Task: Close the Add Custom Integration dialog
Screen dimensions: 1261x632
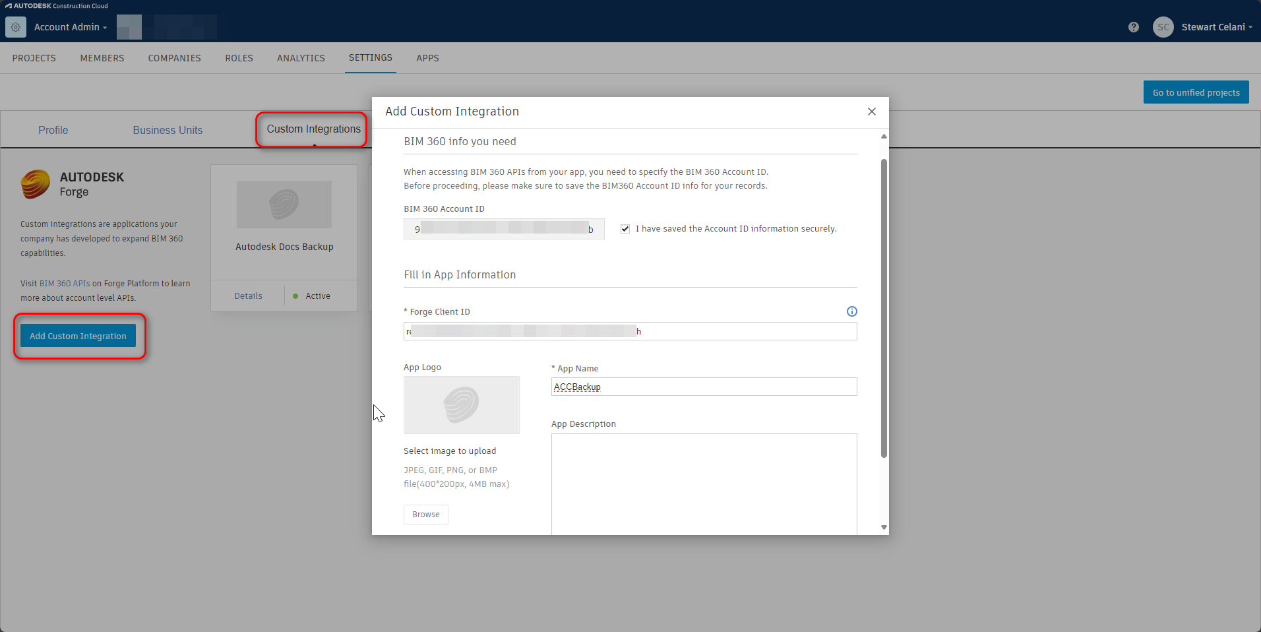Action: 871,111
